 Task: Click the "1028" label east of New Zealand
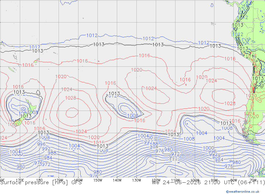[71, 98]
